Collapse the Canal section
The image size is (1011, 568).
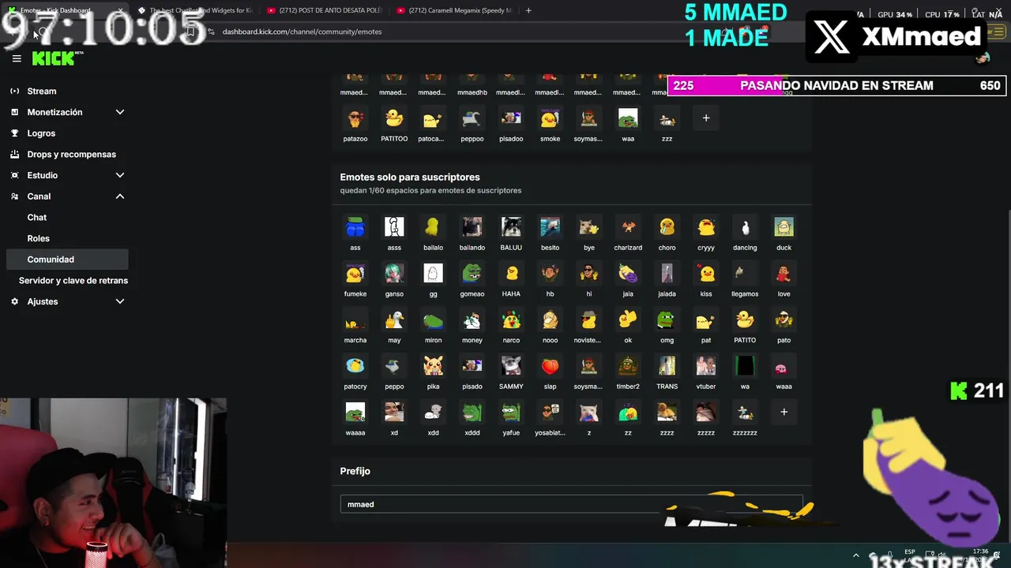(66, 196)
